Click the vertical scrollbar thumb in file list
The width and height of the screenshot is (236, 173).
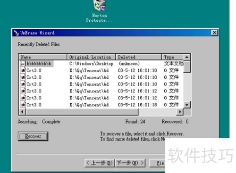[187, 66]
